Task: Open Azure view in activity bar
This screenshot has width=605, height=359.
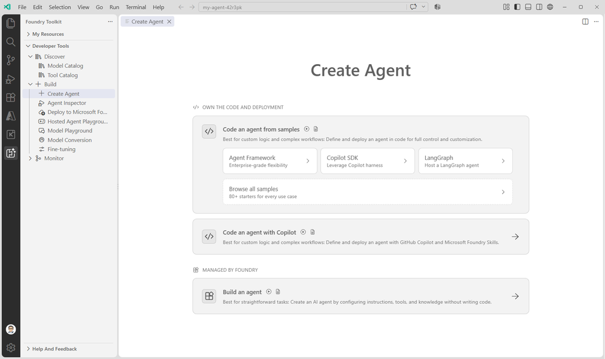Action: click(11, 116)
